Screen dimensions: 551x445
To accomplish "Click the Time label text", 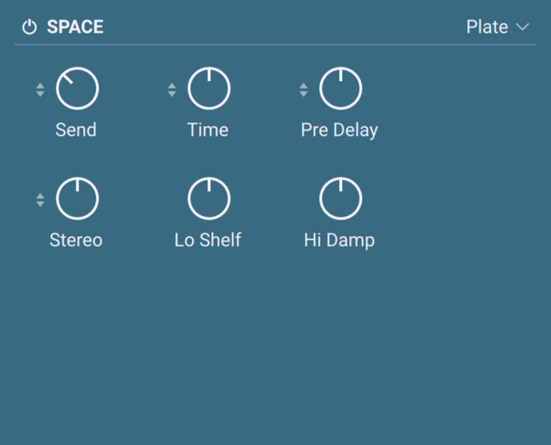I will point(208,130).
